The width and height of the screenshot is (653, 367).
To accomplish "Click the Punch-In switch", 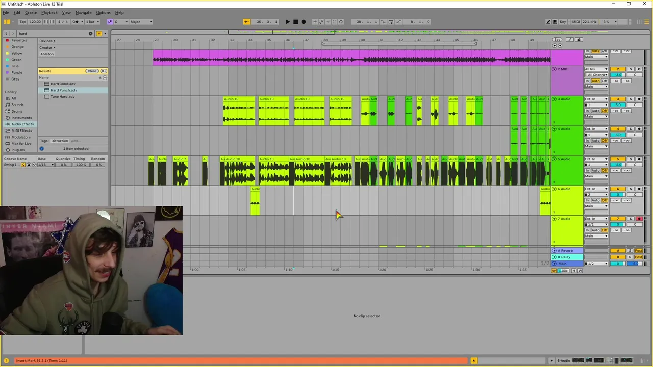I will pos(383,22).
